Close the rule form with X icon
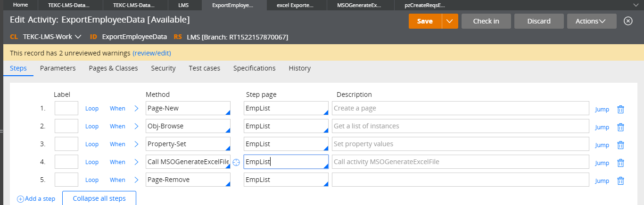 click(627, 21)
